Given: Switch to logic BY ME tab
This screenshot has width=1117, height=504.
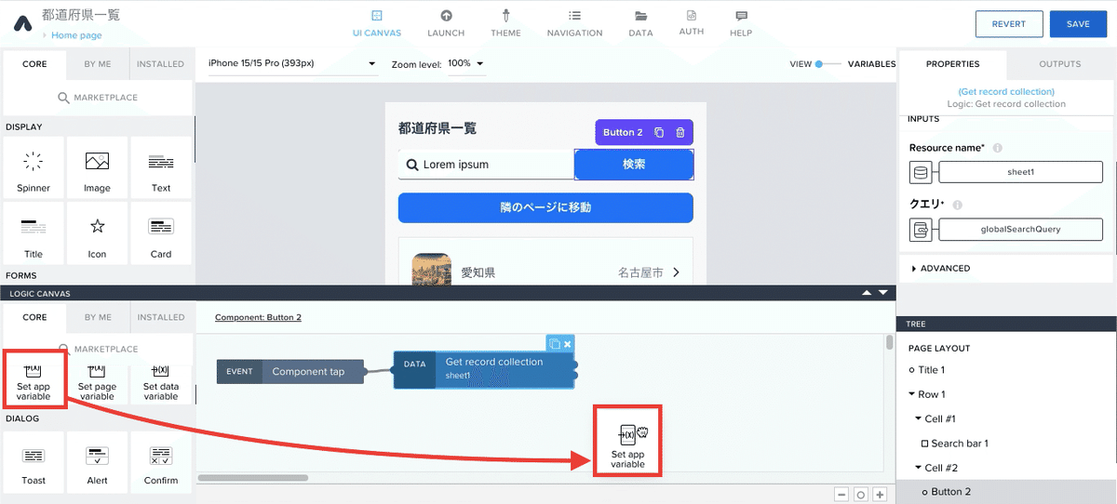Looking at the screenshot, I should tap(98, 317).
